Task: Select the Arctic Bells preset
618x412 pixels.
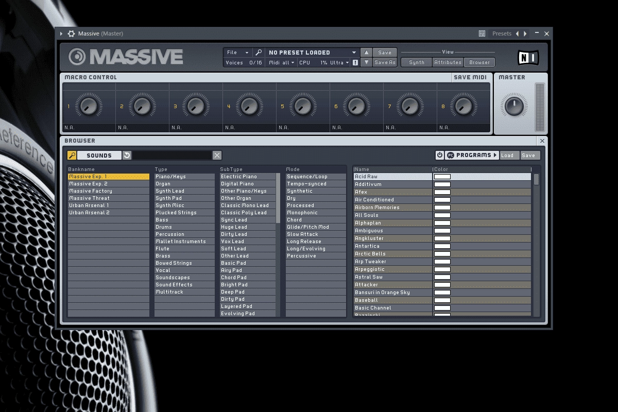Action: (392, 254)
